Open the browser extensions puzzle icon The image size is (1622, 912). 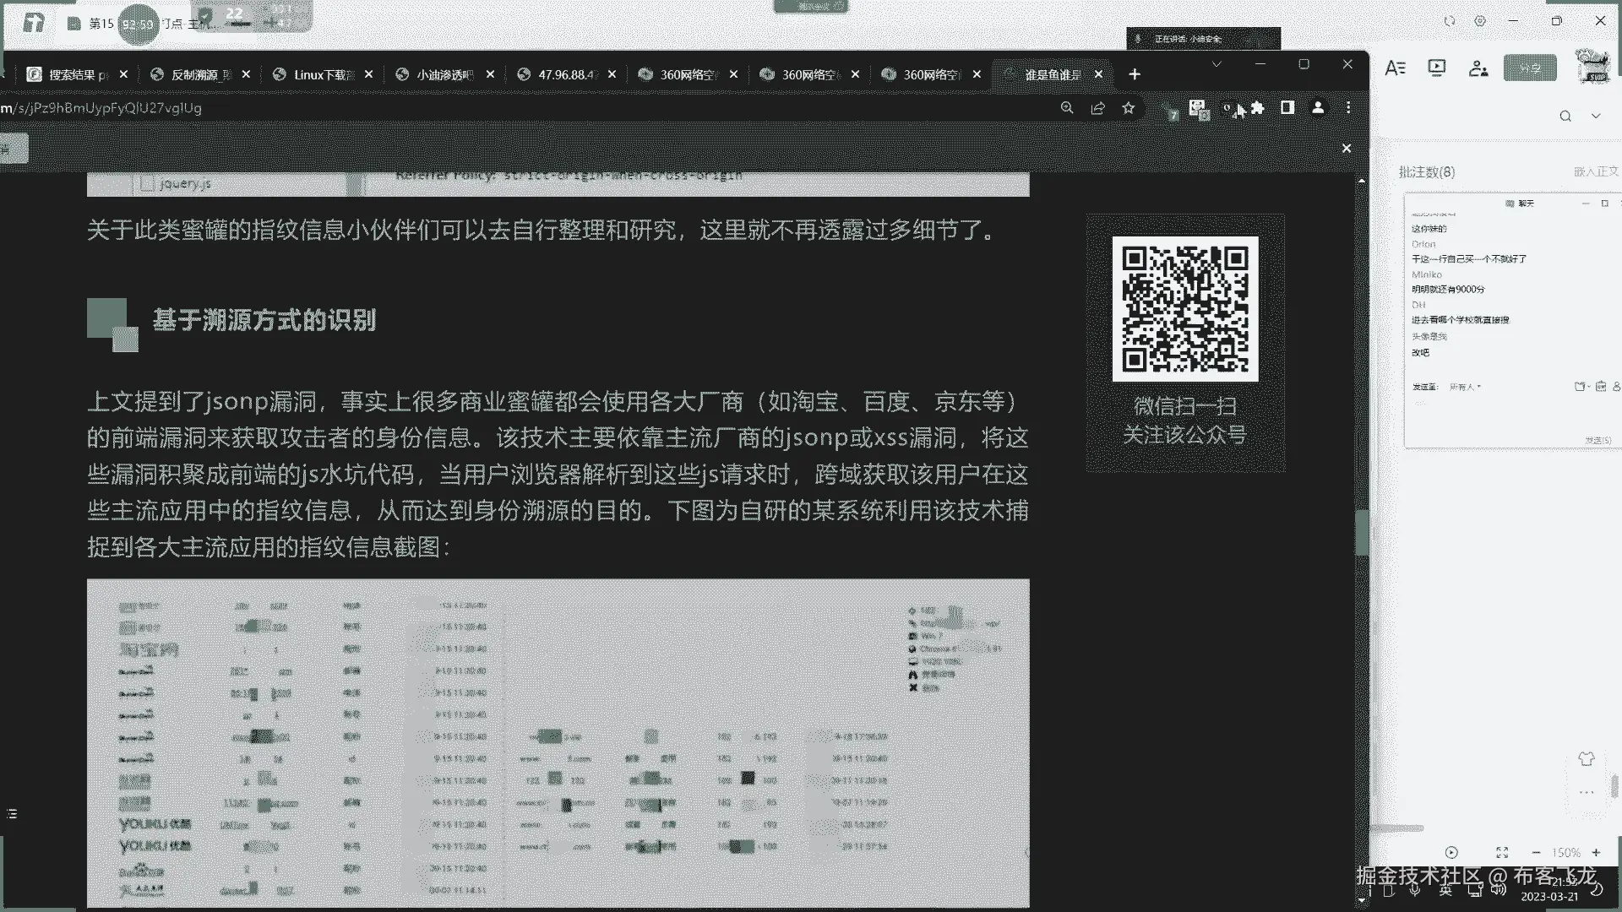point(1258,108)
